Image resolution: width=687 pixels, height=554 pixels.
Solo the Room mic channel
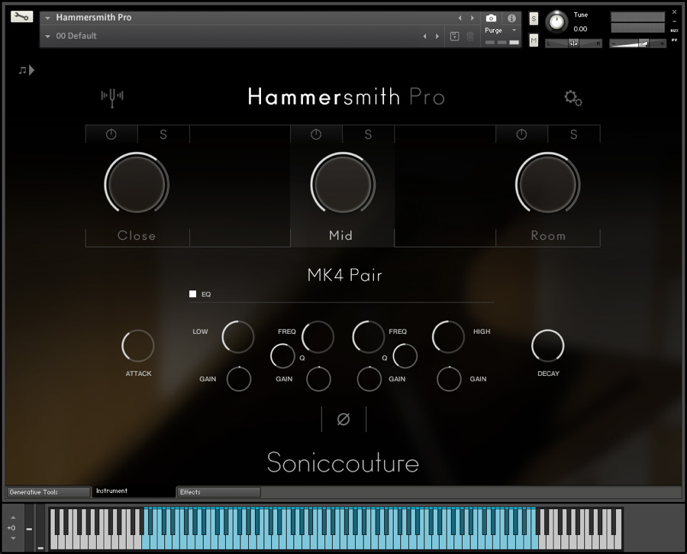[x=573, y=134]
